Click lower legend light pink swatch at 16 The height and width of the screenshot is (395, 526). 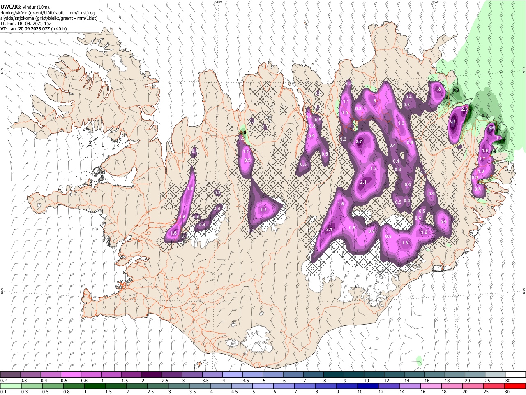(431, 386)
